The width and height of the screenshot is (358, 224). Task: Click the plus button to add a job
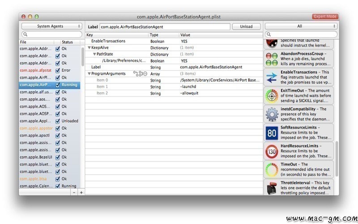81,193
